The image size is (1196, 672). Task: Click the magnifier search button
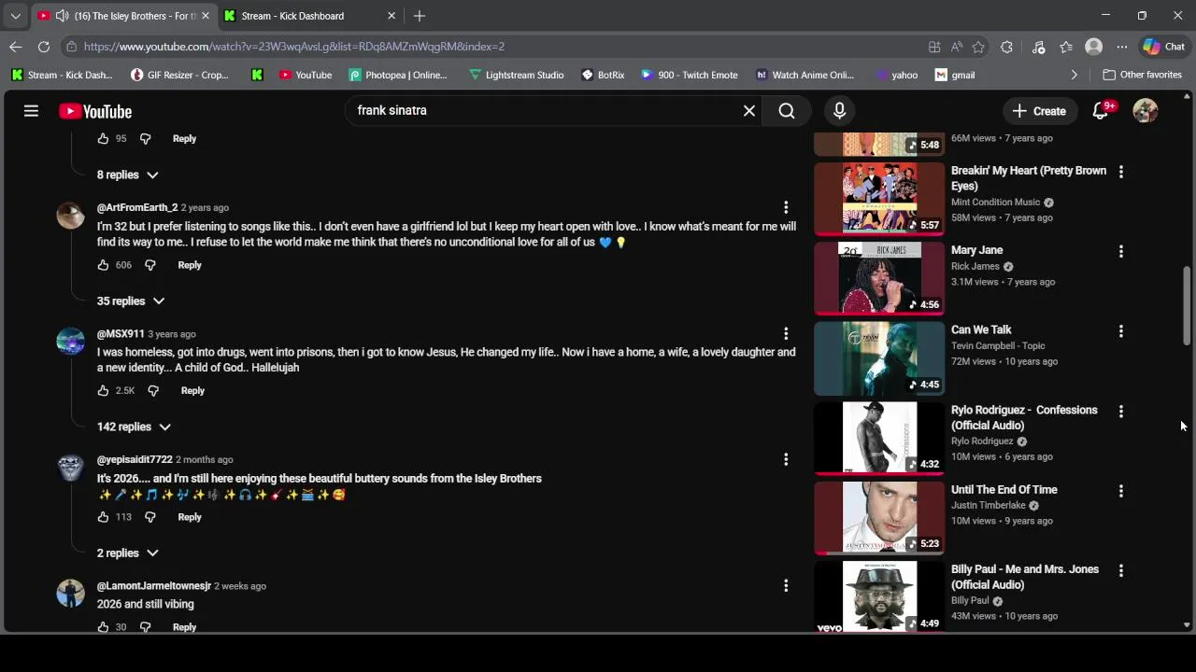787,111
